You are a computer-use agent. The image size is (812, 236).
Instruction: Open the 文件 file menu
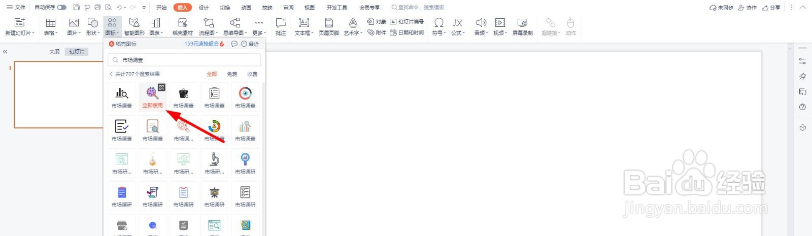click(16, 8)
